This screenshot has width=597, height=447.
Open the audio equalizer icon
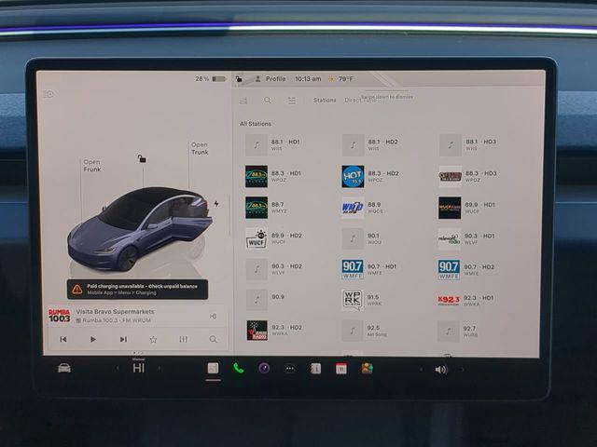(183, 339)
